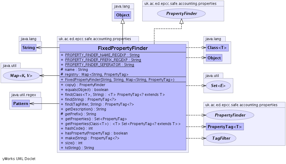Open the String class box
The width and height of the screenshot is (286, 164).
point(29,48)
